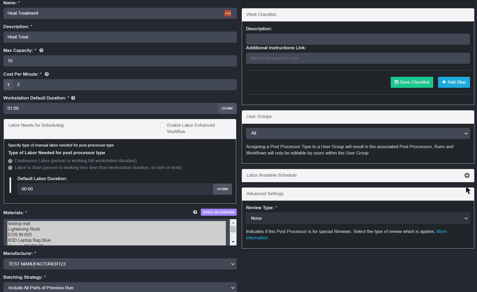
Task: Select the Continuous Labor radio button
Action: [x=11, y=161]
